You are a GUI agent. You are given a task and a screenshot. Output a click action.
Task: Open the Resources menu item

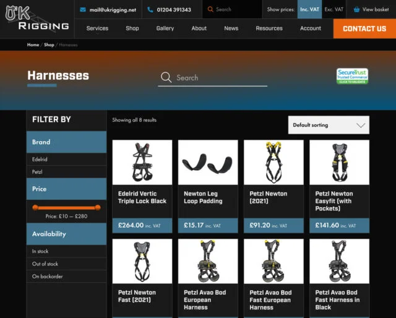click(x=269, y=28)
